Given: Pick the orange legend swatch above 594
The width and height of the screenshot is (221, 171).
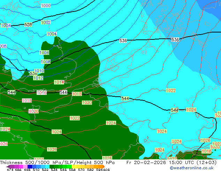Looking at the screenshot, I should tap(101, 166).
